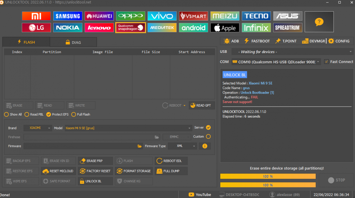Screen dimensions: 355x198
Task: Open the REBOOT options dropdown
Action: click(x=184, y=105)
